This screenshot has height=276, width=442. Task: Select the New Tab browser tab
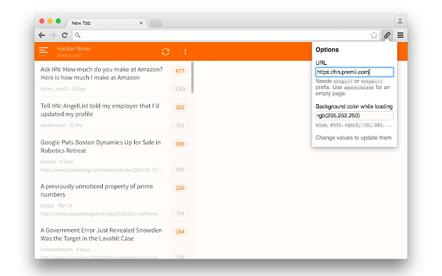click(x=106, y=23)
